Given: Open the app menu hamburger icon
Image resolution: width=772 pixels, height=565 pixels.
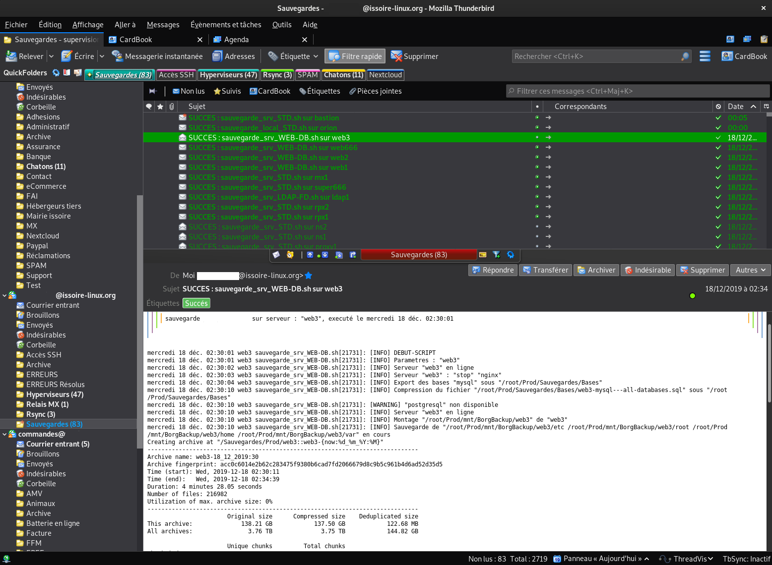Looking at the screenshot, I should (705, 56).
